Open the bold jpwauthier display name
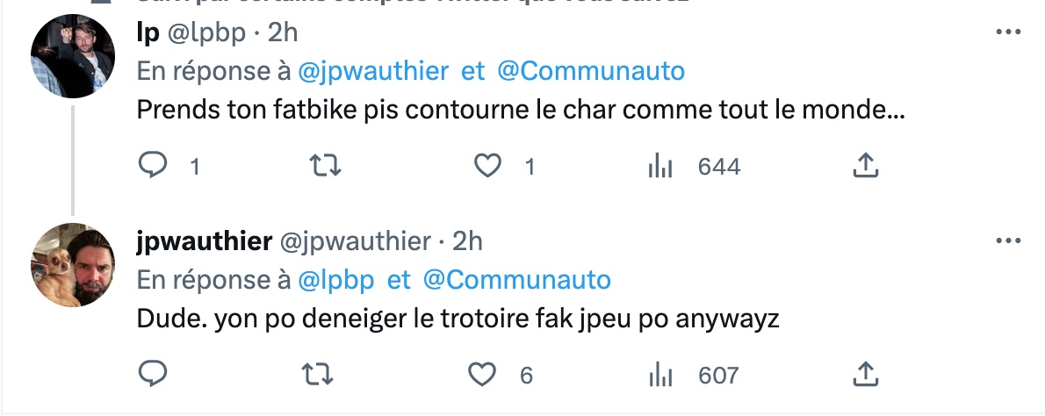 tap(205, 241)
